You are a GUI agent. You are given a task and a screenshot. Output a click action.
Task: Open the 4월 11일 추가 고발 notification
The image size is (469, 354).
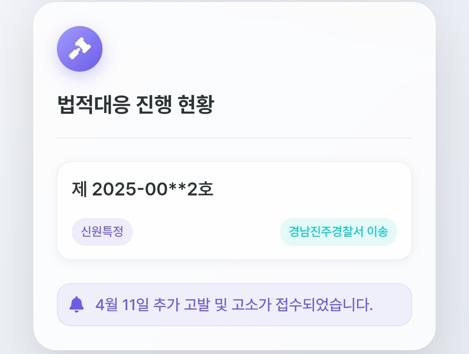pos(234,304)
